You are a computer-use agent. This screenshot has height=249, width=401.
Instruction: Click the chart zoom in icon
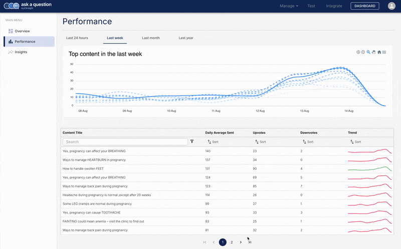(x=358, y=52)
